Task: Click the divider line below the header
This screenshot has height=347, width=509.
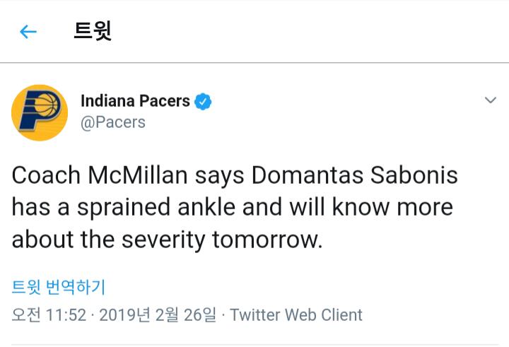Action: tap(255, 63)
